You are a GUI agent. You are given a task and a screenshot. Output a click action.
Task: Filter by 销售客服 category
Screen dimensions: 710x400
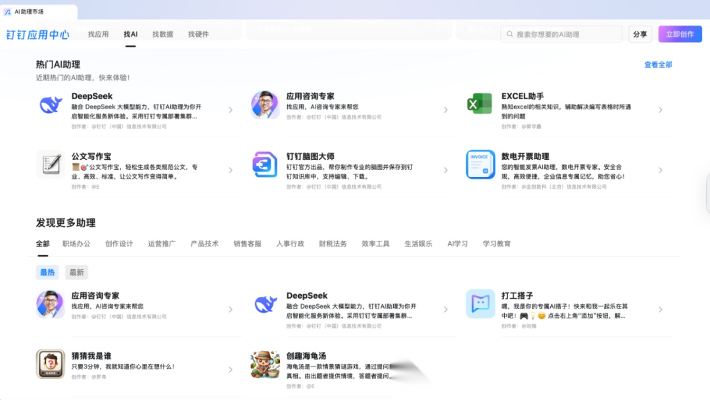click(247, 243)
